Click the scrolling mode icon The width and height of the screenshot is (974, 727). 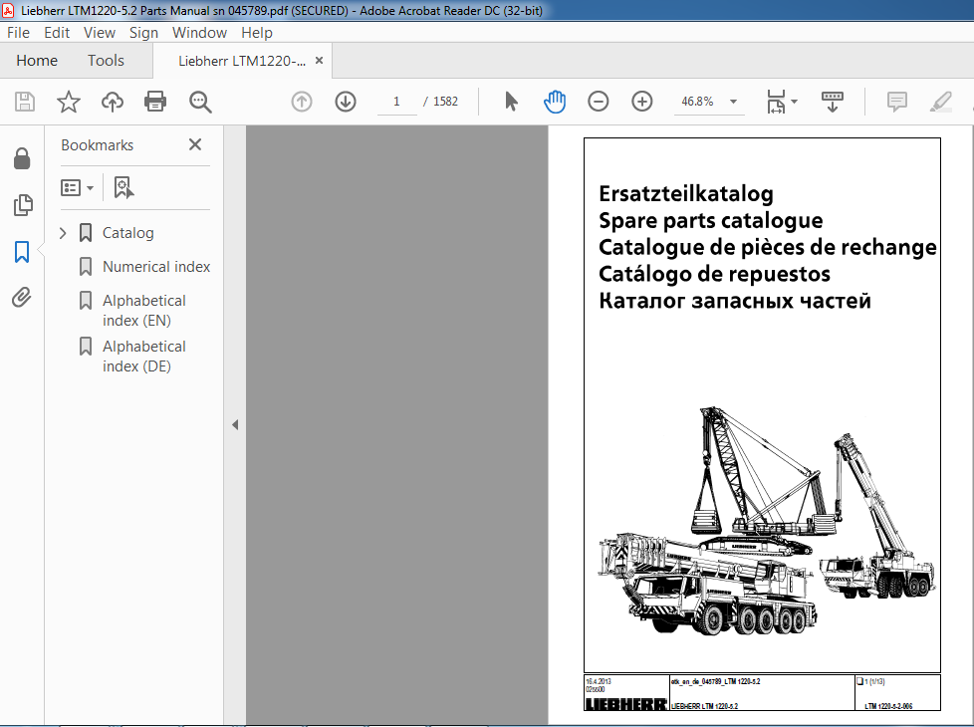(833, 102)
